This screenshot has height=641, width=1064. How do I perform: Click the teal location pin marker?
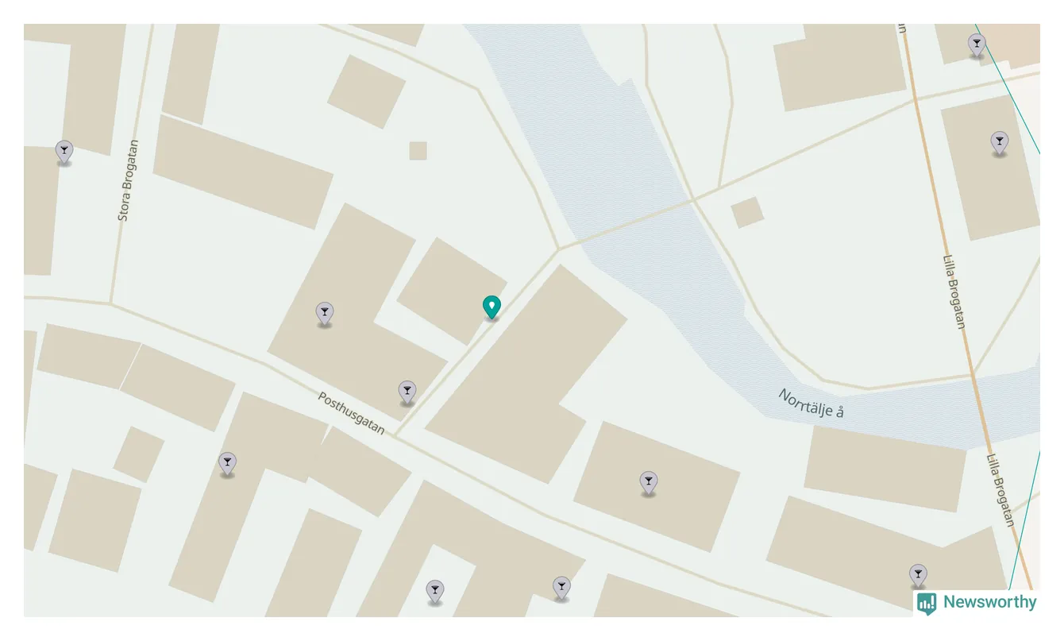[x=492, y=307]
